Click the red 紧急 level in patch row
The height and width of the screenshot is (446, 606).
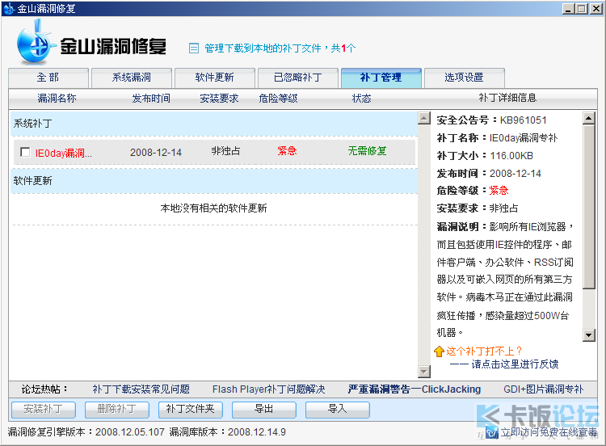coord(287,151)
